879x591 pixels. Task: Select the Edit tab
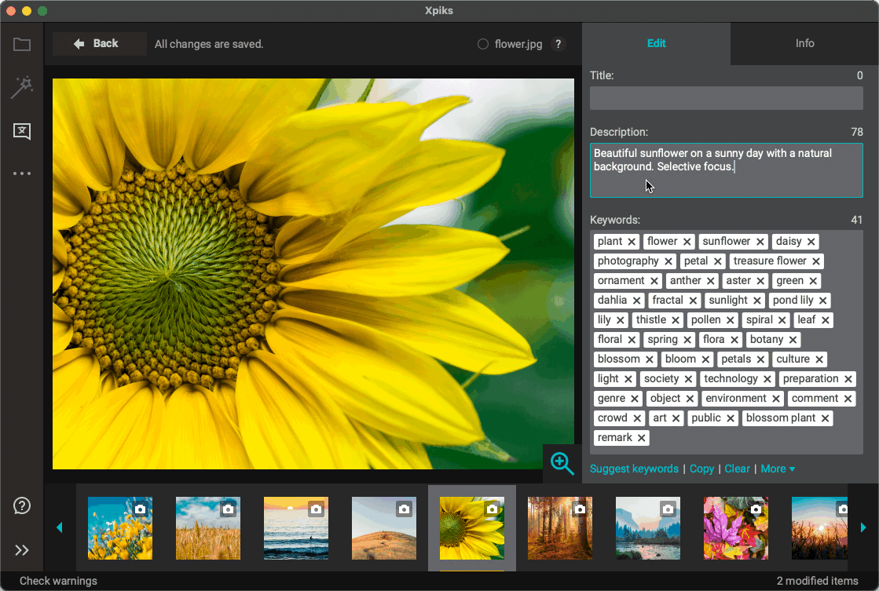coord(656,43)
